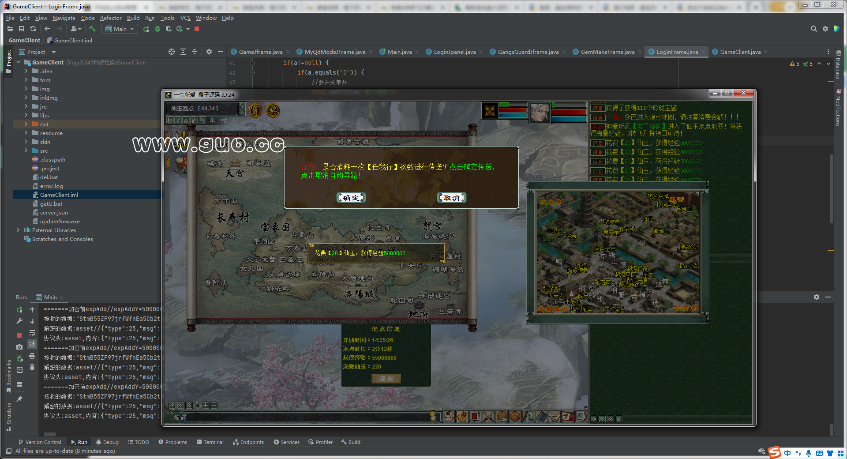Screen dimensions: 847x459
Task: Open the Terminal tool window tab
Action: point(210,442)
